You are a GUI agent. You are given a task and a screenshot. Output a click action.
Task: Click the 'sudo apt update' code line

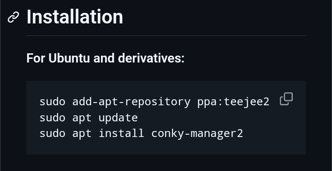(x=89, y=118)
